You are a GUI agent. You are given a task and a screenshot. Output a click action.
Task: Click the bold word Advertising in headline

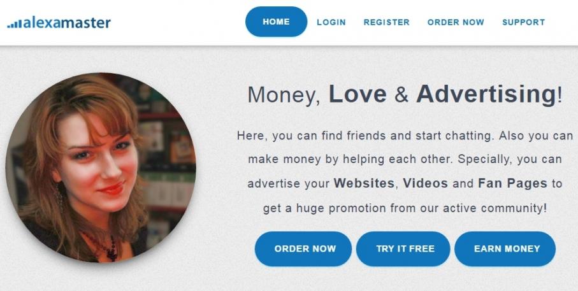click(486, 95)
